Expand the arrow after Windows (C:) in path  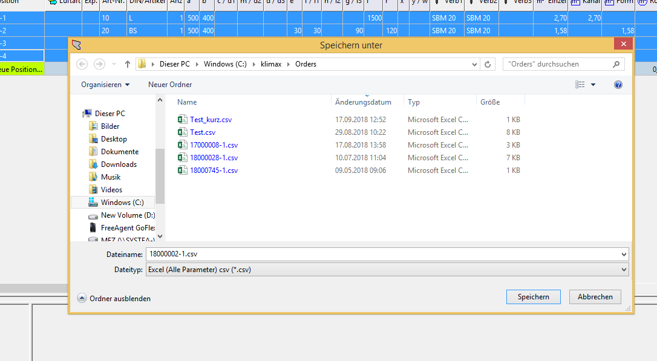pyautogui.click(x=254, y=64)
